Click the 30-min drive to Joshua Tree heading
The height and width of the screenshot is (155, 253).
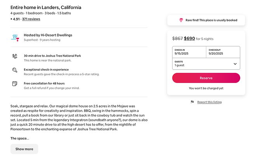pyautogui.click(x=52, y=56)
